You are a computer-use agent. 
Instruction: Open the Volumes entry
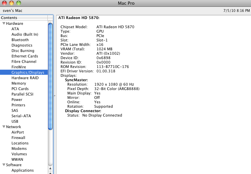click(x=19, y=154)
